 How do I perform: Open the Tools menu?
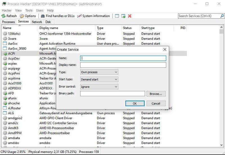pos(29,10)
